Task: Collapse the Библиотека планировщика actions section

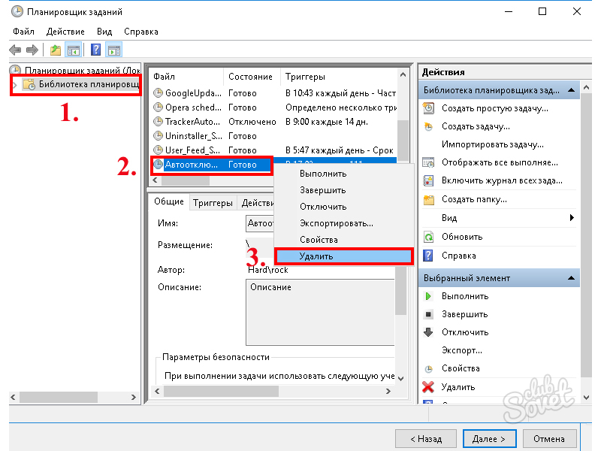Action: 572,90
